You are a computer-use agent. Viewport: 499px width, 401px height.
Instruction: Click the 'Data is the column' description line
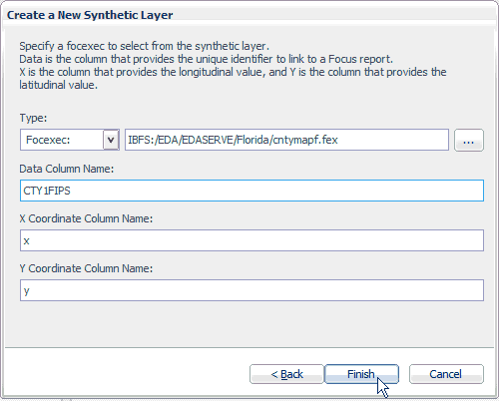206,59
